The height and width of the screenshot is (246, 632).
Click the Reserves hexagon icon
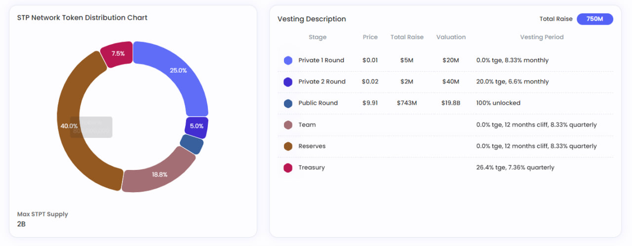click(x=288, y=146)
